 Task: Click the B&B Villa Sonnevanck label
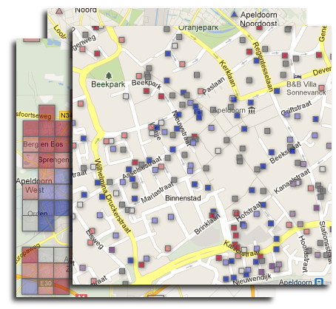pos(306,88)
